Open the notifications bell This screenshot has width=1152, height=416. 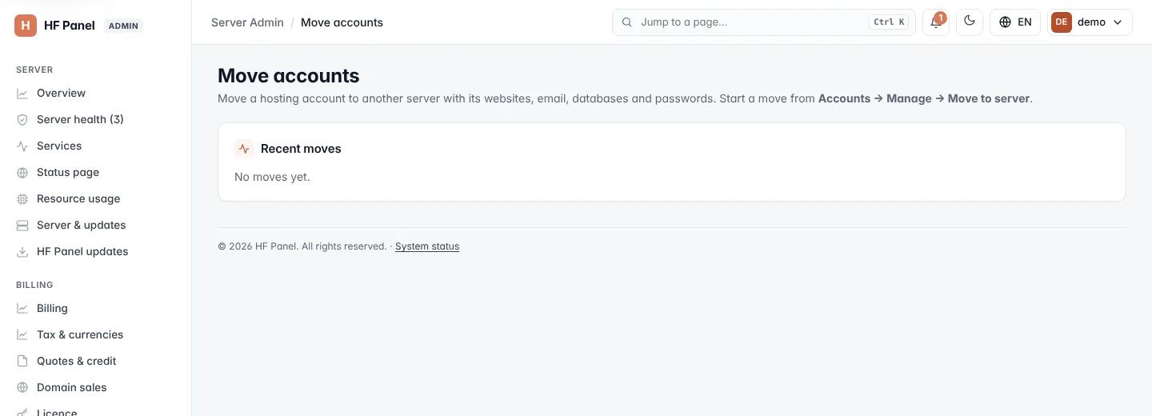pyautogui.click(x=936, y=22)
